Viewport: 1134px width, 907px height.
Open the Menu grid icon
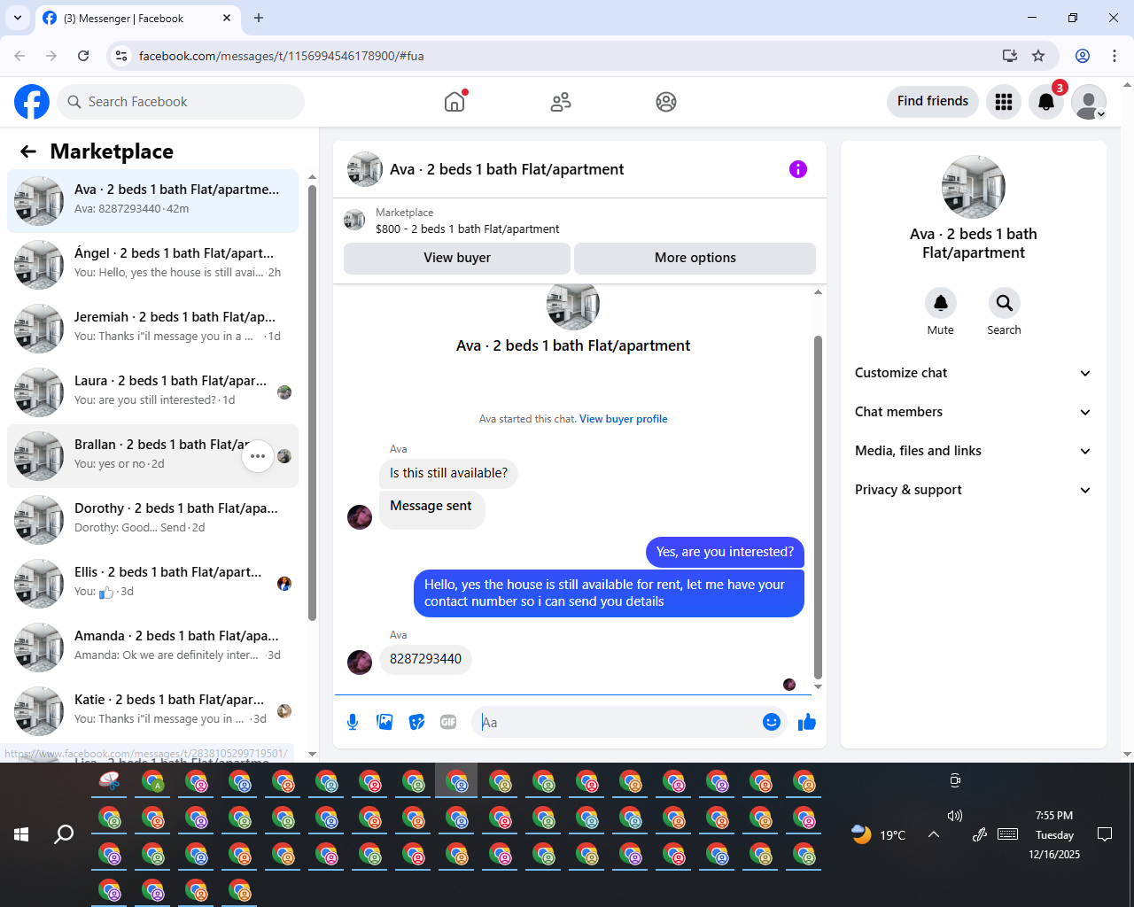pyautogui.click(x=1004, y=102)
